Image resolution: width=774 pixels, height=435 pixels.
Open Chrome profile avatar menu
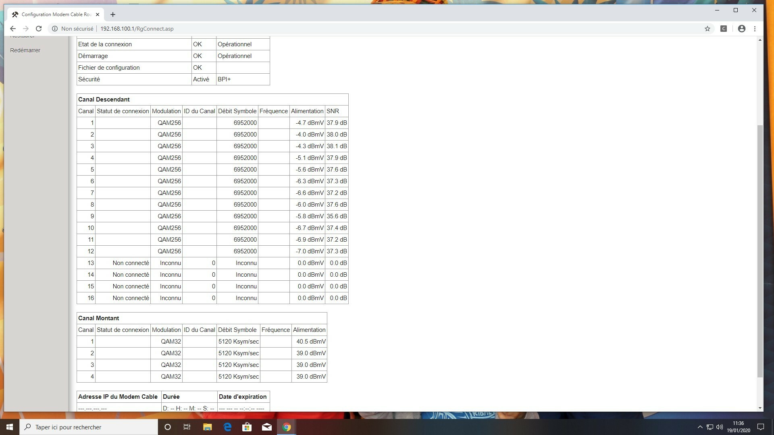pos(741,29)
